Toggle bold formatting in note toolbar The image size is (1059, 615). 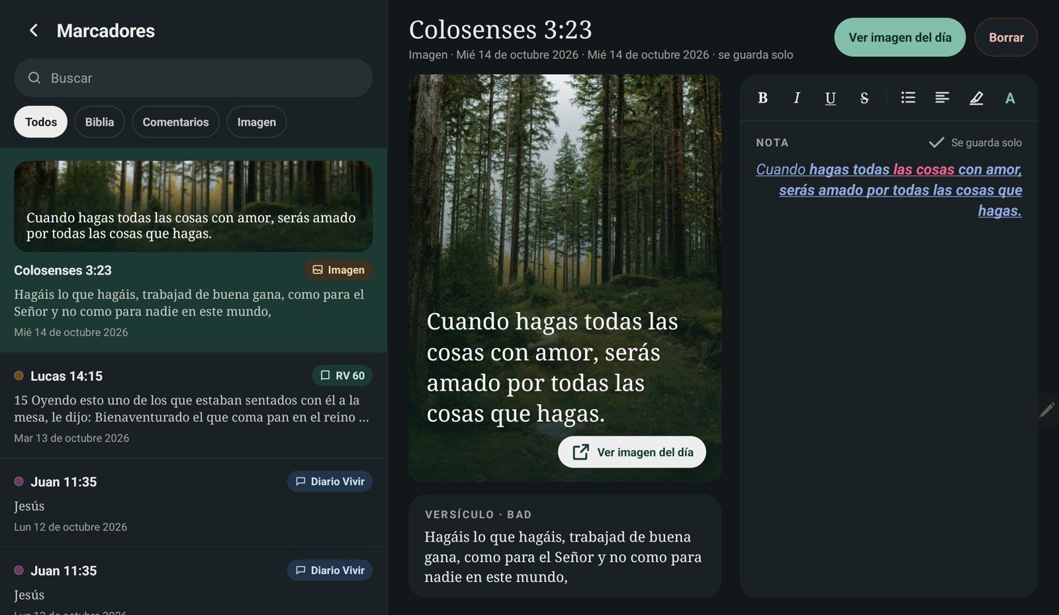[762, 98]
